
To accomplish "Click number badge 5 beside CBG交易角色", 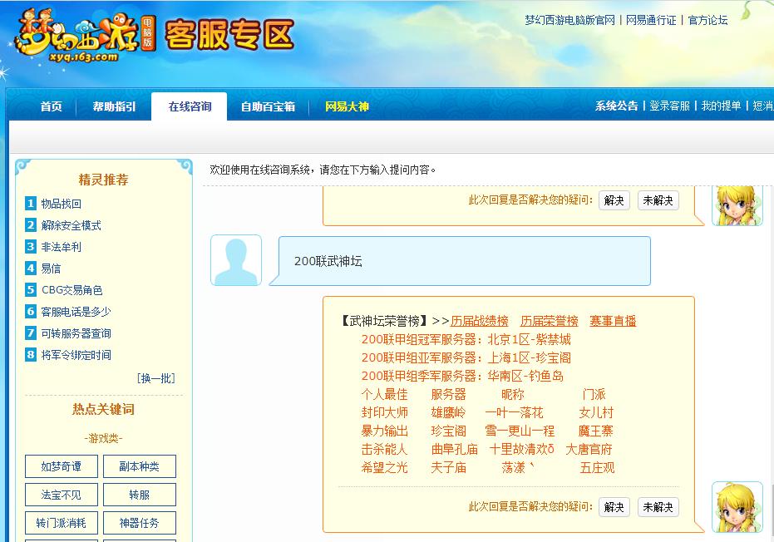I will (x=31, y=290).
